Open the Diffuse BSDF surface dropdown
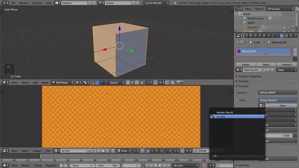This screenshot has width=299, height=168. (278, 92)
